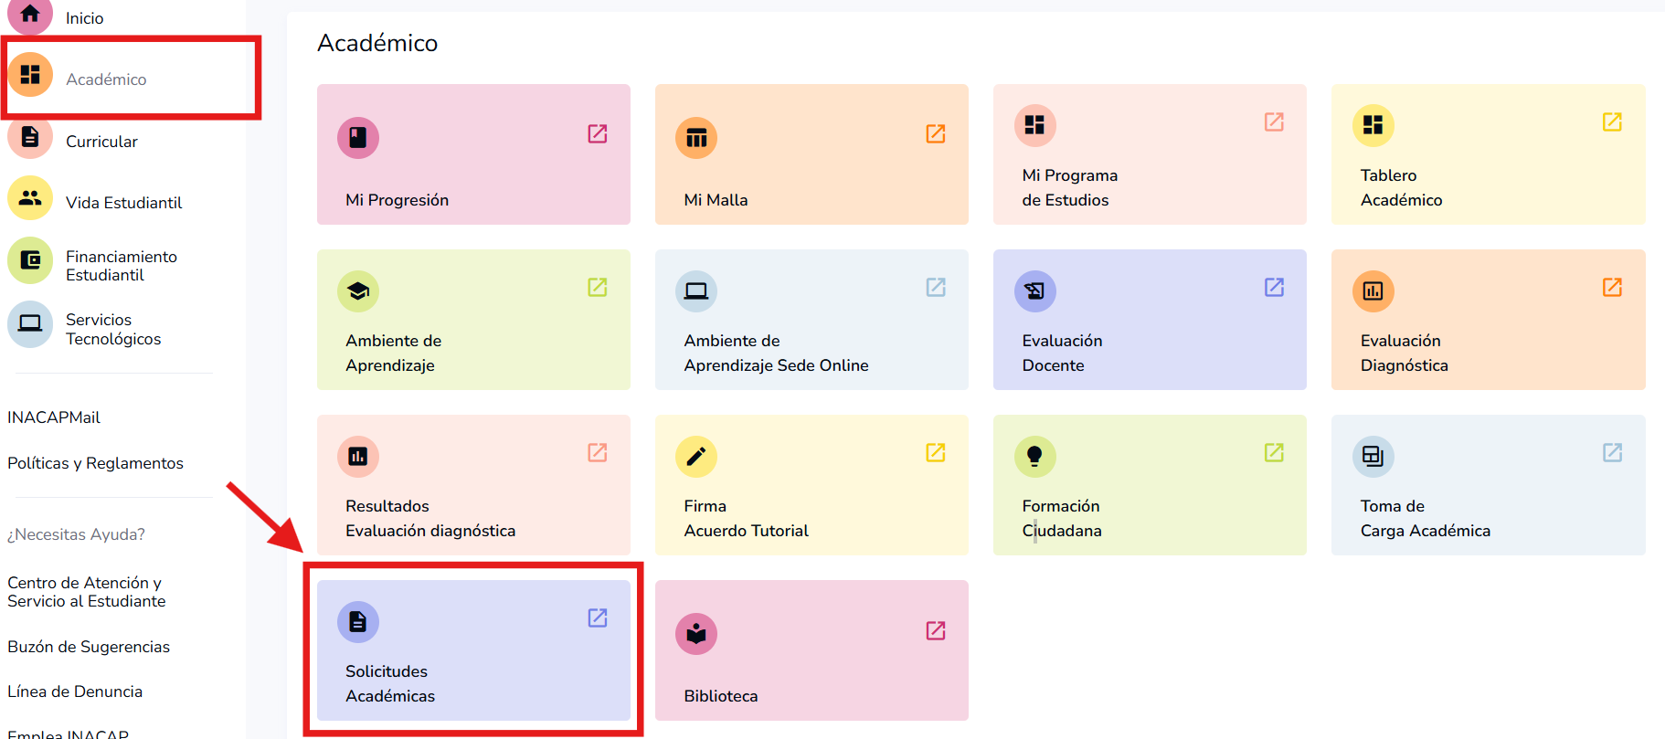
Task: Click the Evaluación Diagnóstica chart icon
Action: [x=1373, y=291]
